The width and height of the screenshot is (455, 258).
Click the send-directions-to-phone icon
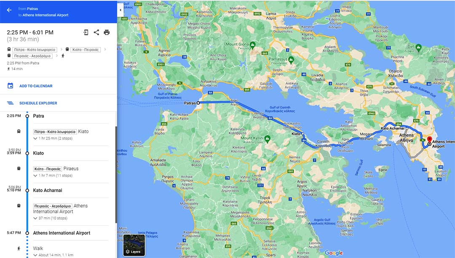(x=86, y=32)
